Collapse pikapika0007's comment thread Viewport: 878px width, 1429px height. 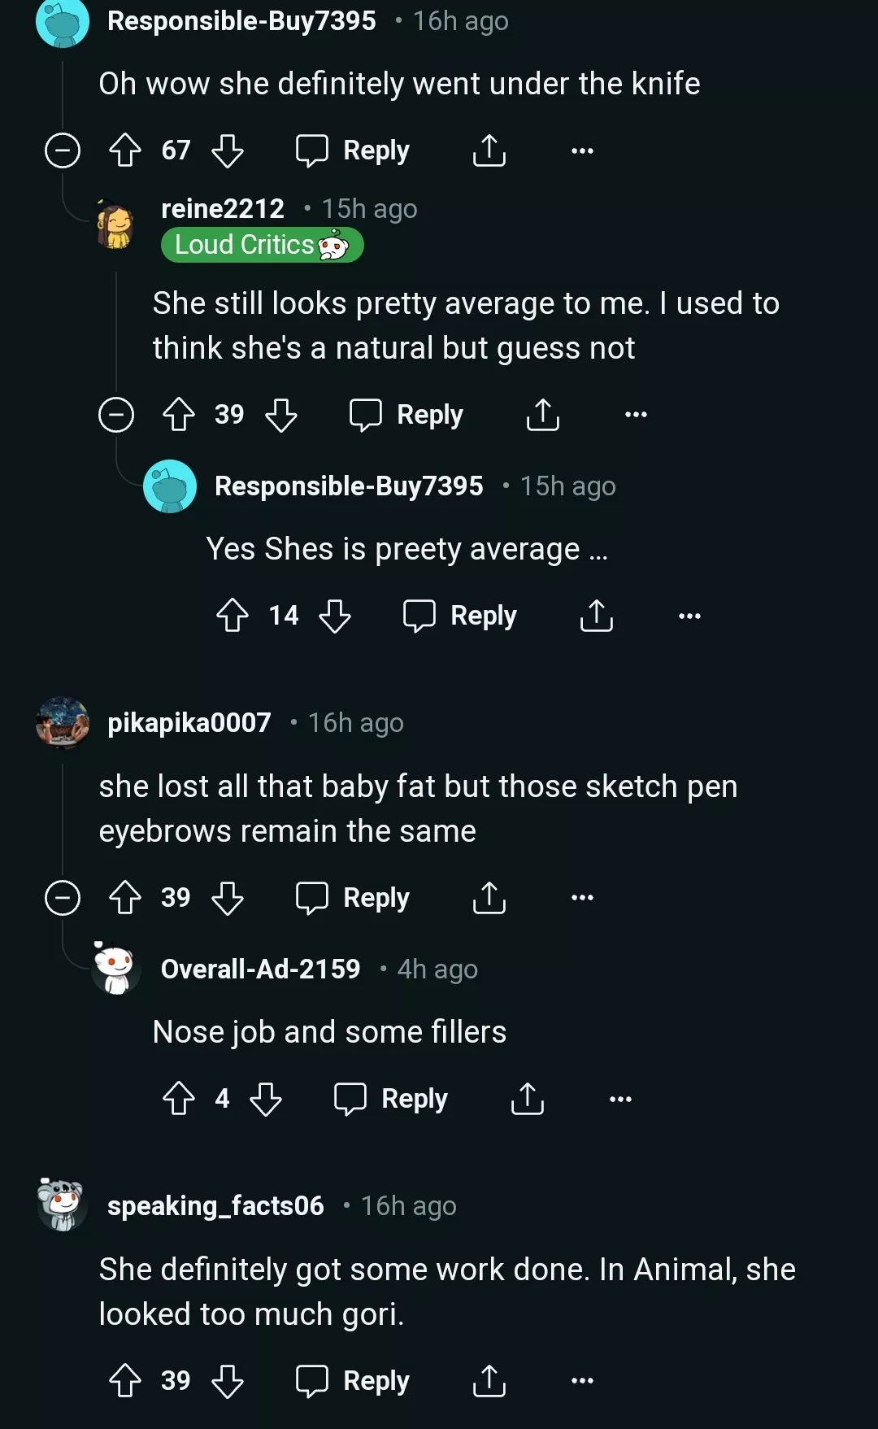click(63, 898)
